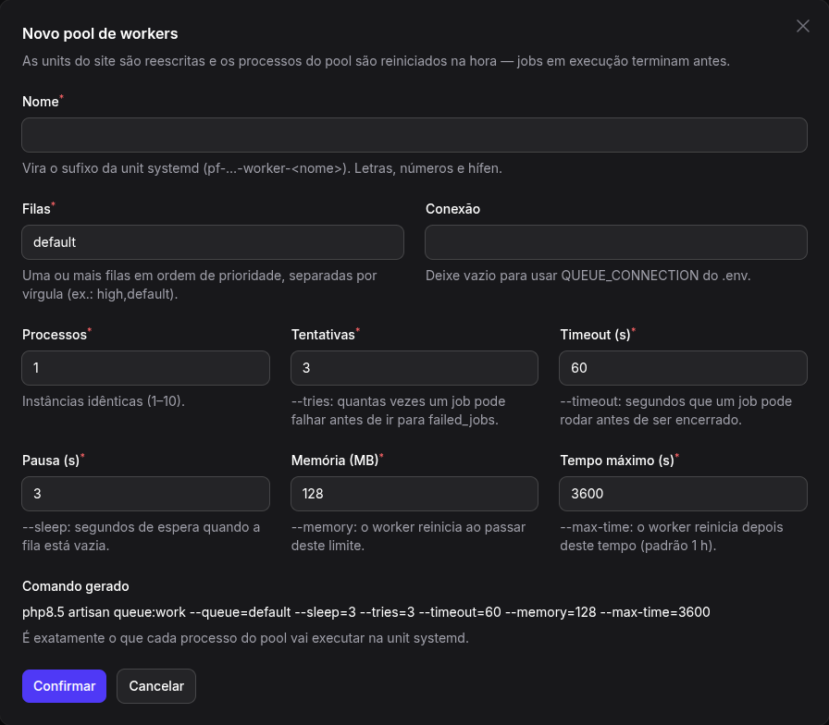Click the filas em ordem de prioridade hint
The height and width of the screenshot is (725, 829).
pos(199,285)
